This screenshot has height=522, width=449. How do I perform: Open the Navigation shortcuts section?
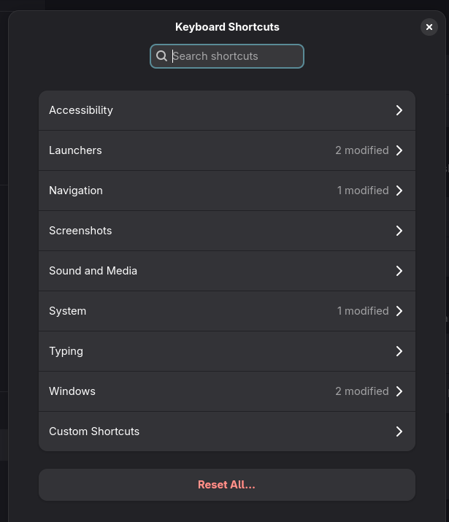tap(227, 191)
